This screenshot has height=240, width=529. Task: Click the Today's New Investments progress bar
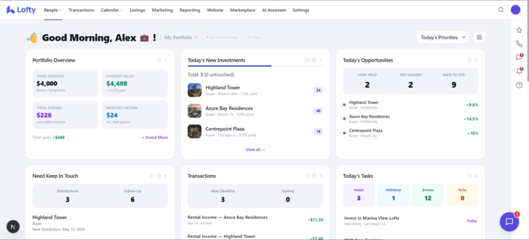(255, 66)
